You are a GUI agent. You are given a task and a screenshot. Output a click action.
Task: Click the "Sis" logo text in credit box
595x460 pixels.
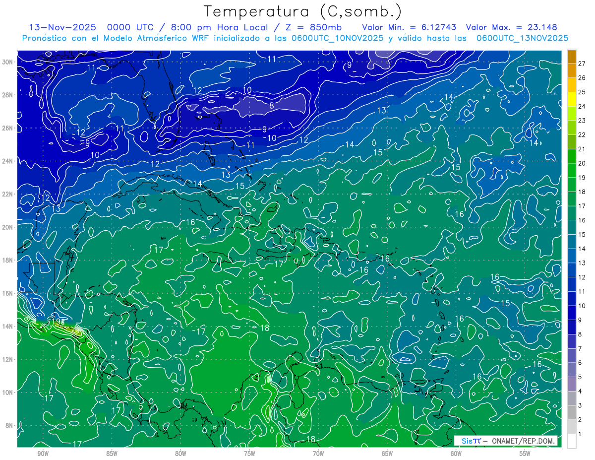[x=467, y=441]
